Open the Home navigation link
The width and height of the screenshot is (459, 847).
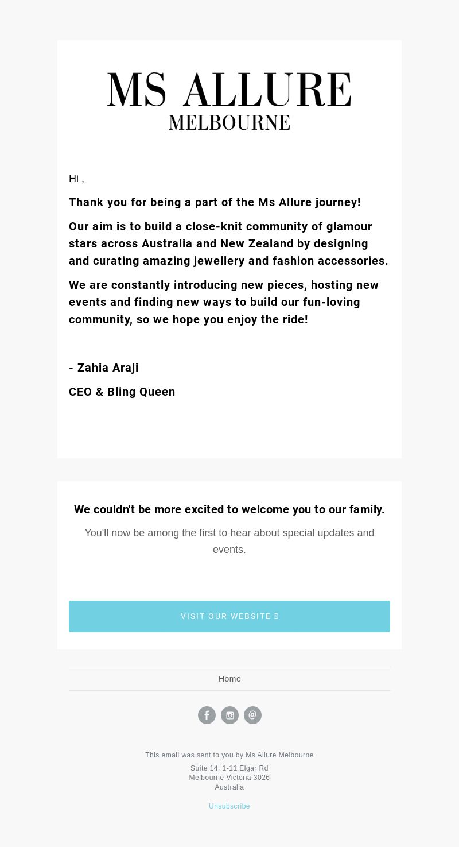(229, 679)
